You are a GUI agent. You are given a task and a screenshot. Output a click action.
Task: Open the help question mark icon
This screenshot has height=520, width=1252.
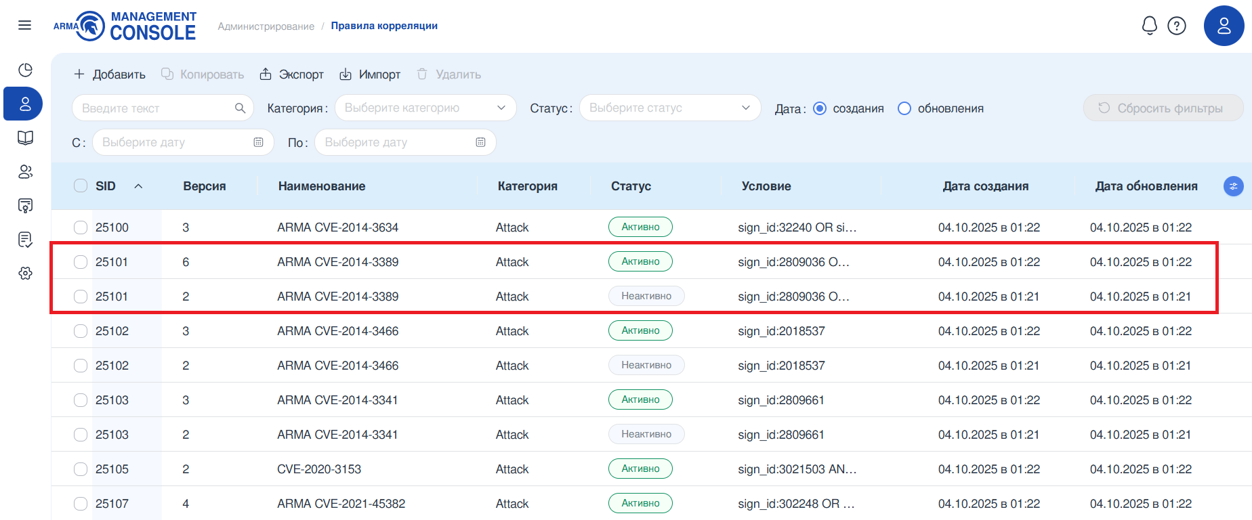click(1177, 26)
